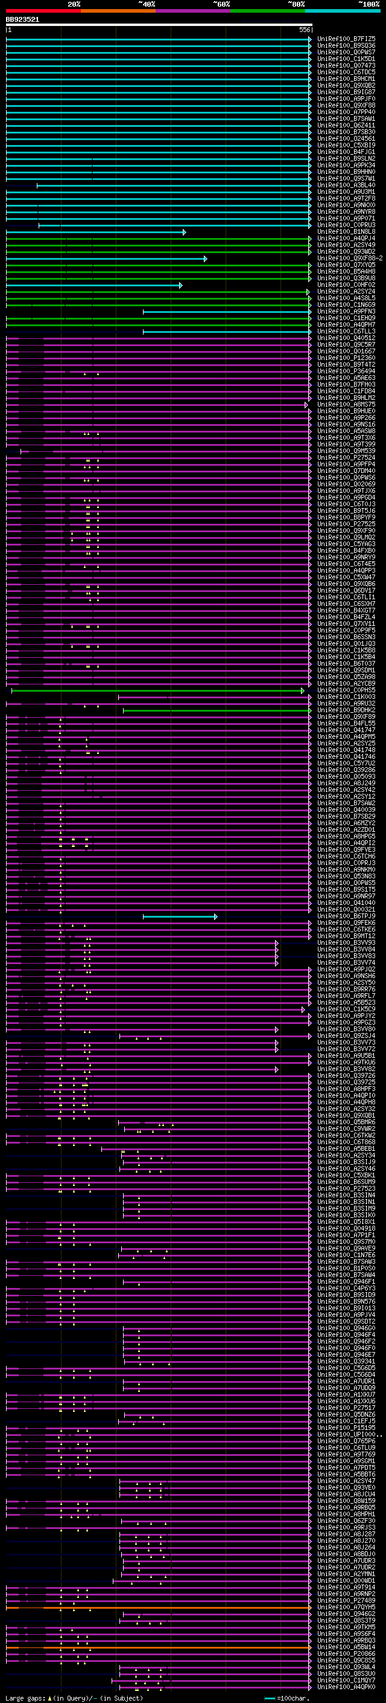The width and height of the screenshot is (386, 1703).
Task: Click the UniRef100_B7SB30 label
Action: [x=346, y=132]
